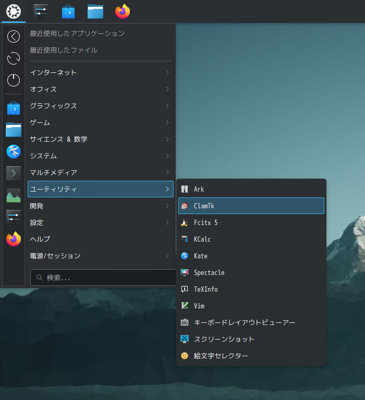The height and width of the screenshot is (400, 365).
Task: Launch Kate editor from sidebar favorites
Action: coord(14,152)
